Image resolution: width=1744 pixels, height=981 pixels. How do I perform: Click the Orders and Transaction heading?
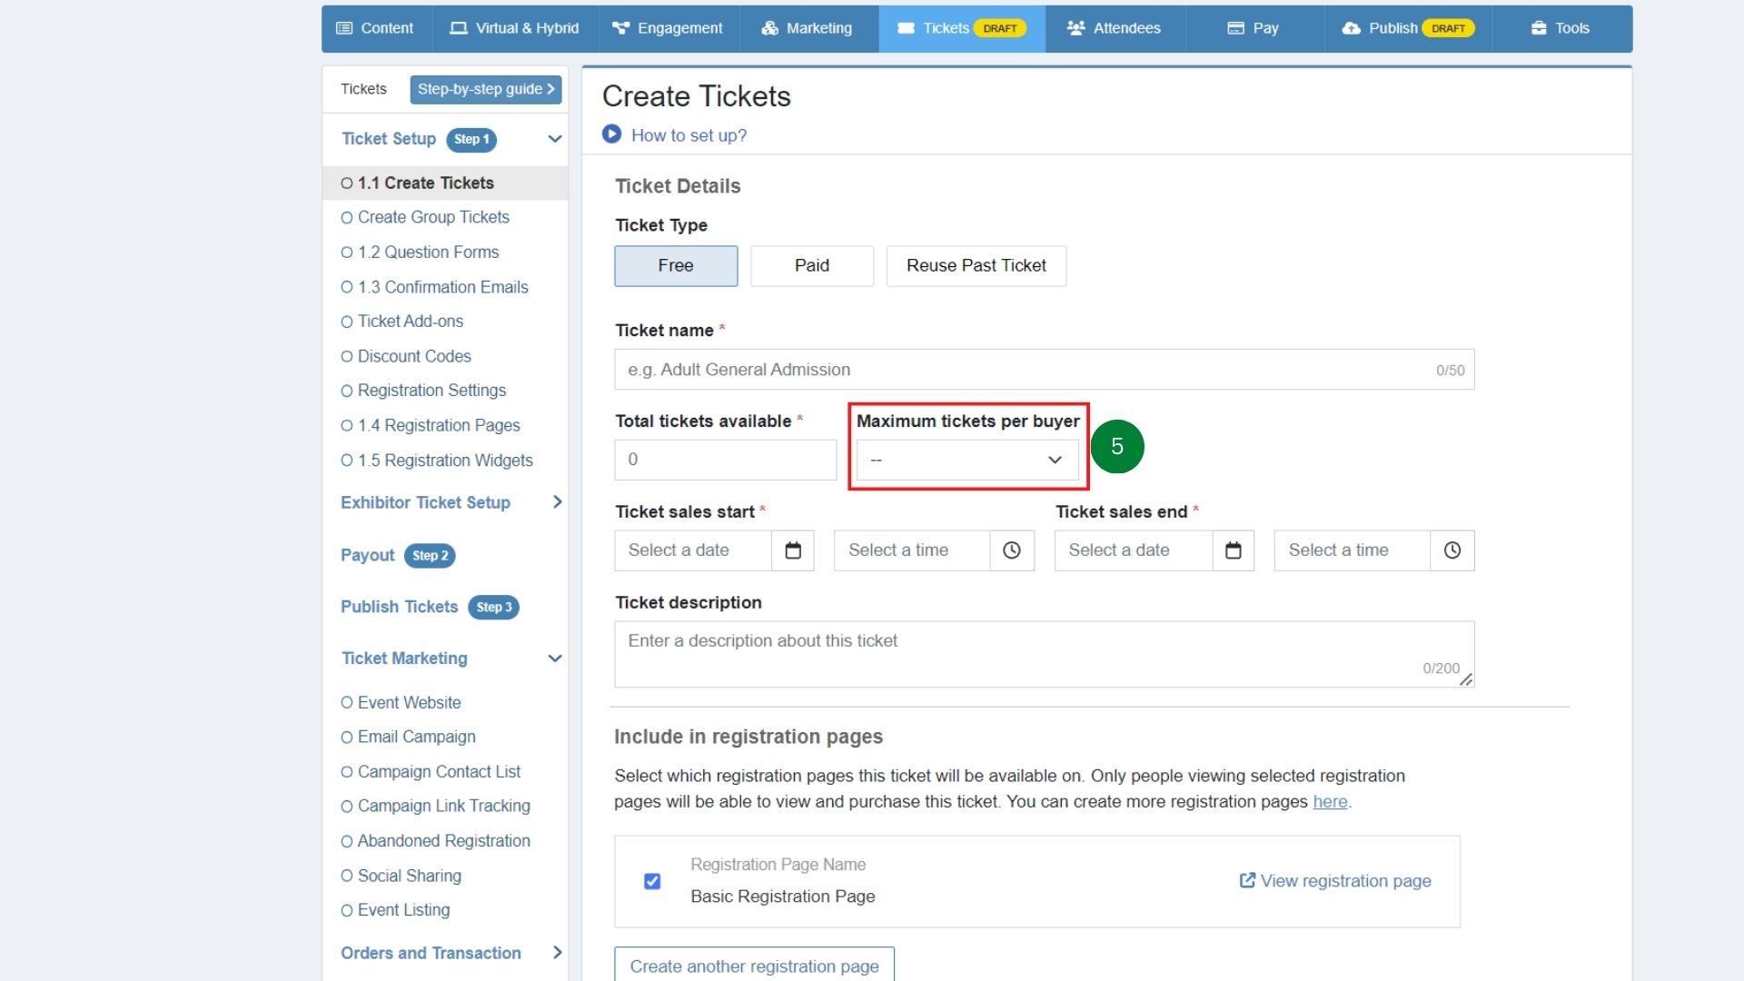tap(431, 953)
